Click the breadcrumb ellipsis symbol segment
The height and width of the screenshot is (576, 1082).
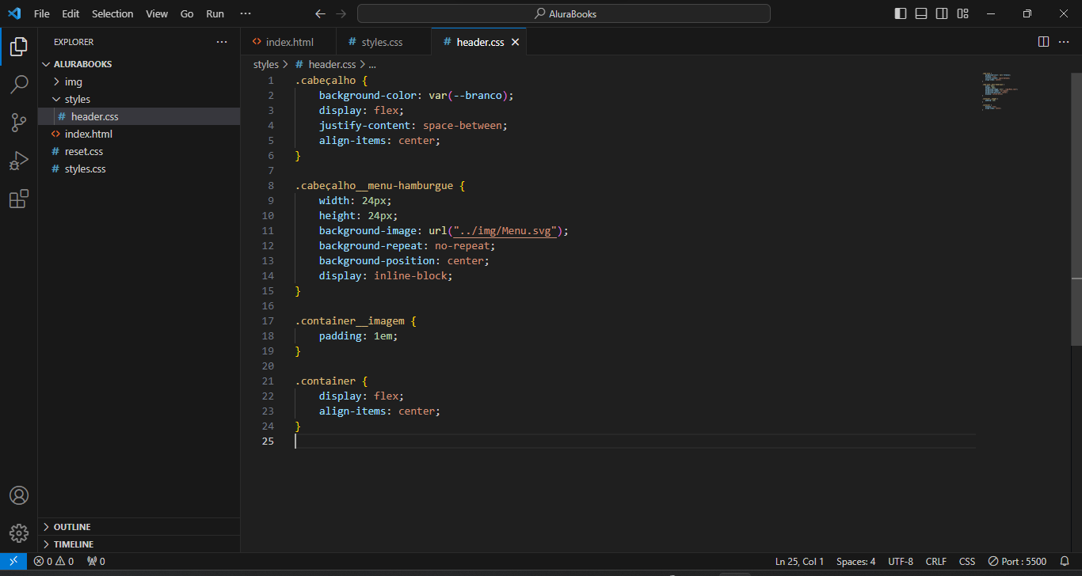(x=371, y=65)
